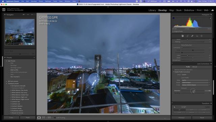Toggle the histogram highlight clipping indicator
Image resolution: width=216 pixels, height=122 pixels.
[x=210, y=18]
